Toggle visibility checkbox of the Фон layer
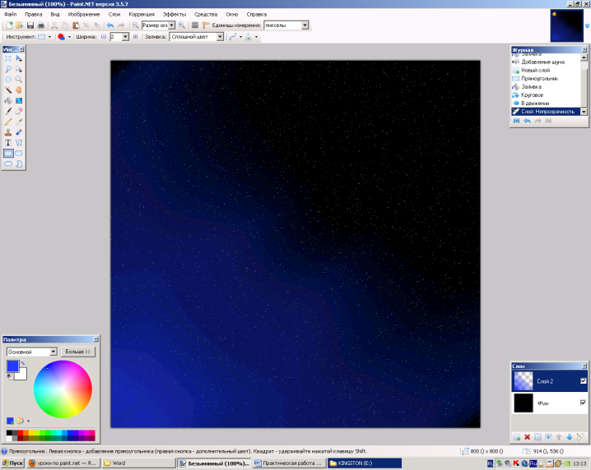The width and height of the screenshot is (591, 470). [583, 403]
